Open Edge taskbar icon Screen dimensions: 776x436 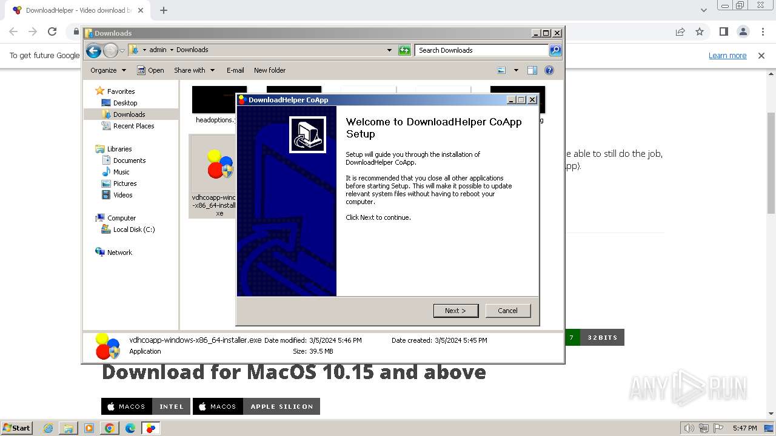pos(130,428)
